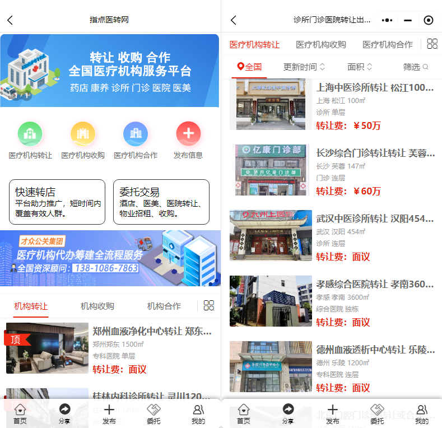
Task: View the 武汉中医诊所 building photo
Action: point(271,235)
